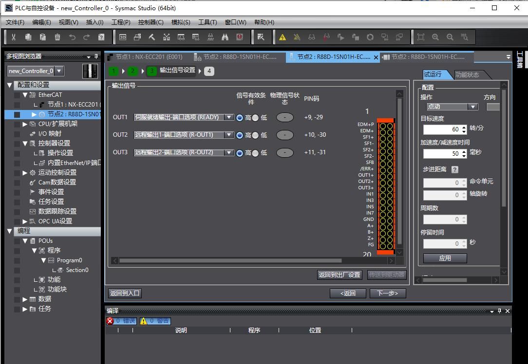Screen dimensions: 528x364
Task: Click the help question mark toolbar icon
Action: 101,37
